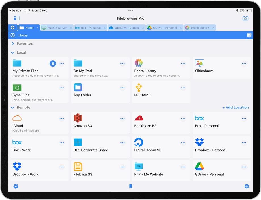The image size is (261, 200).
Task: Open Digital Ocean S3 location
Action: pos(161,147)
